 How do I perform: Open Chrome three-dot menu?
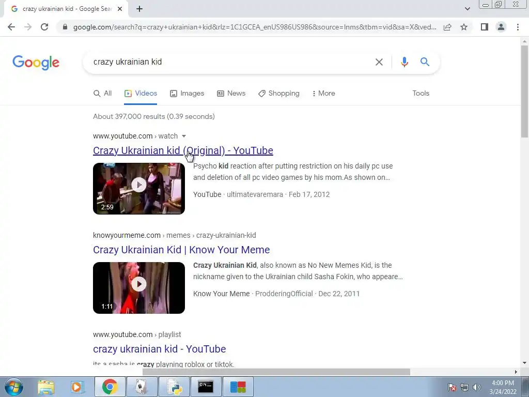[x=518, y=27]
